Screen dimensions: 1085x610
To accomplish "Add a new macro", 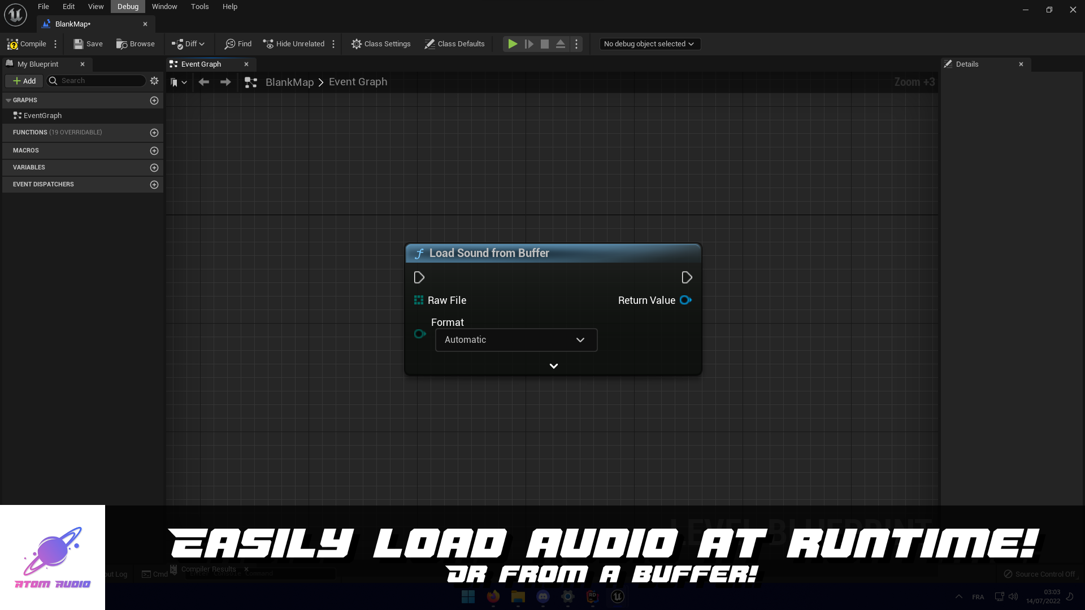I will click(x=154, y=151).
